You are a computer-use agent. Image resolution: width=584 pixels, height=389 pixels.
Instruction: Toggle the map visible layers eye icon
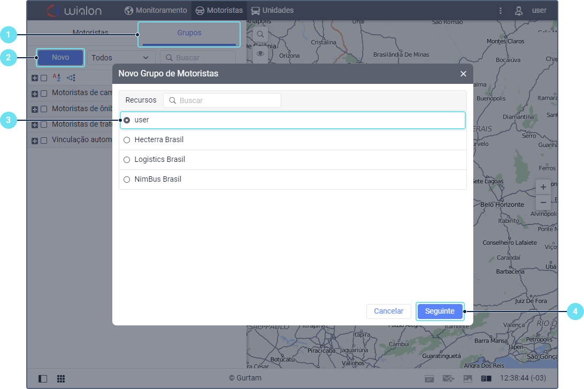(x=260, y=53)
